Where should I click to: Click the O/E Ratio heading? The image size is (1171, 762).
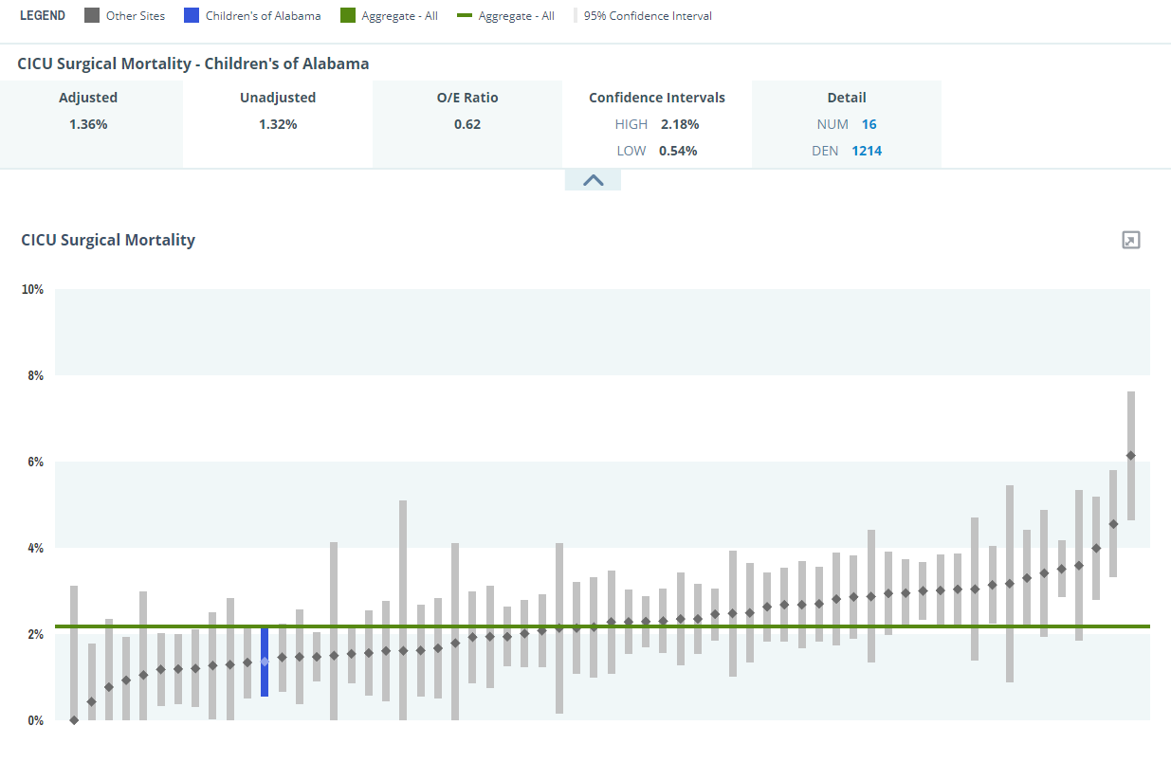[x=467, y=98]
